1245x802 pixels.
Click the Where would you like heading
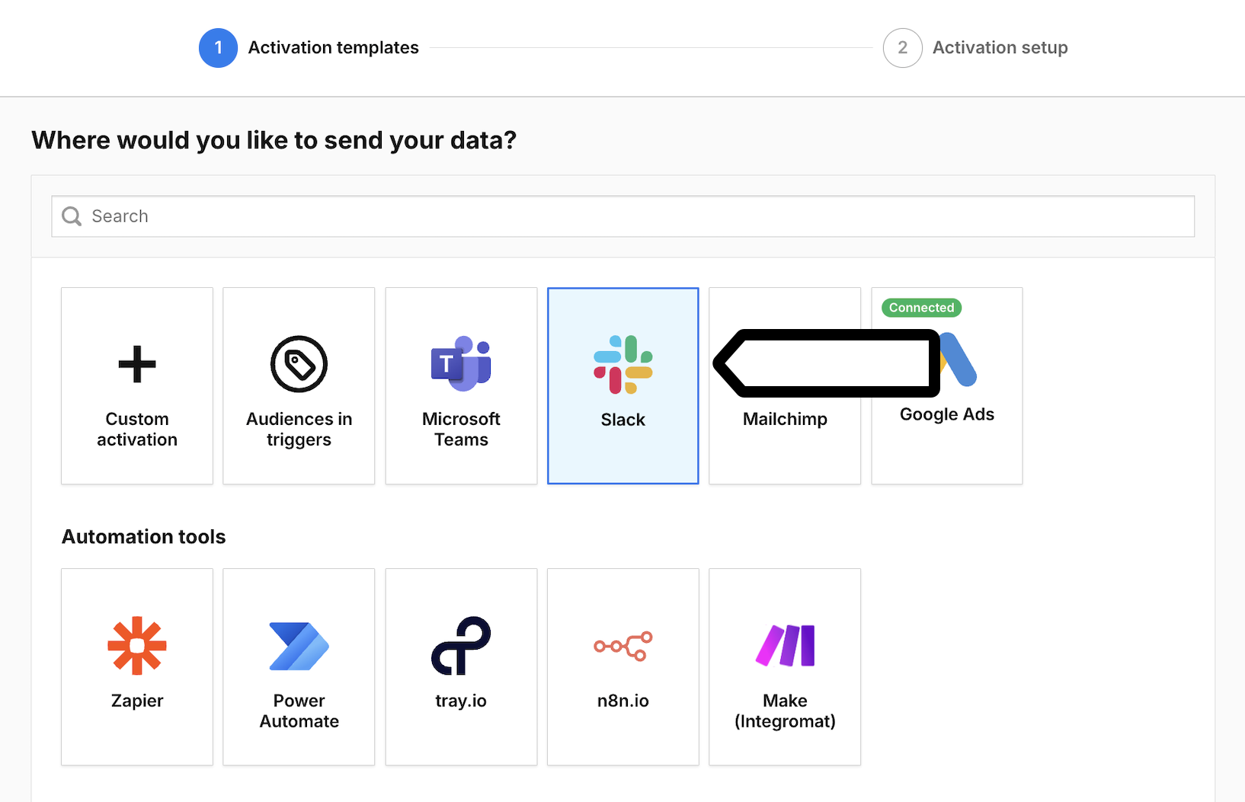pos(274,140)
